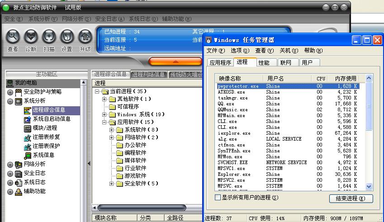The image size is (384, 222).
Task: Click the 模块名称 column header
Action: pyautogui.click(x=114, y=218)
